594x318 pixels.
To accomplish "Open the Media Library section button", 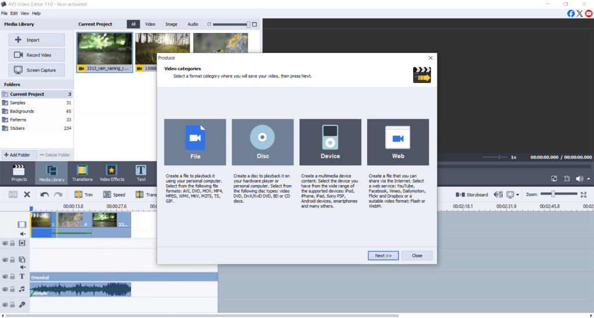I will [52, 173].
